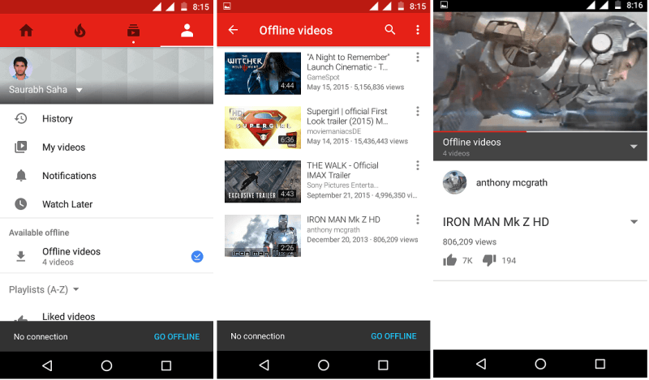Tap the offline download arrow icon

click(x=21, y=256)
